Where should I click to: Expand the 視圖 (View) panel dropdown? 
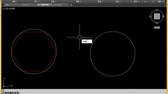(x=160, y=2)
